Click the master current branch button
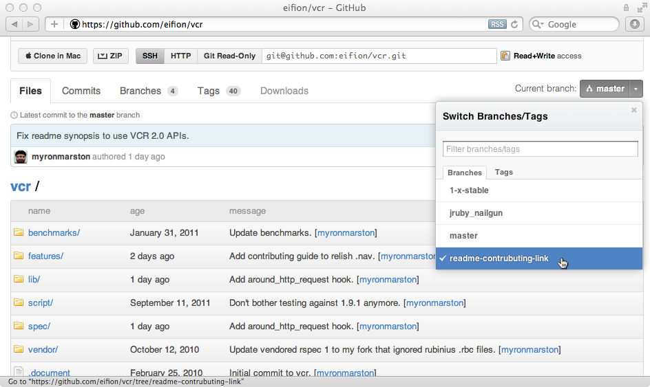This screenshot has height=387, width=650. (605, 89)
